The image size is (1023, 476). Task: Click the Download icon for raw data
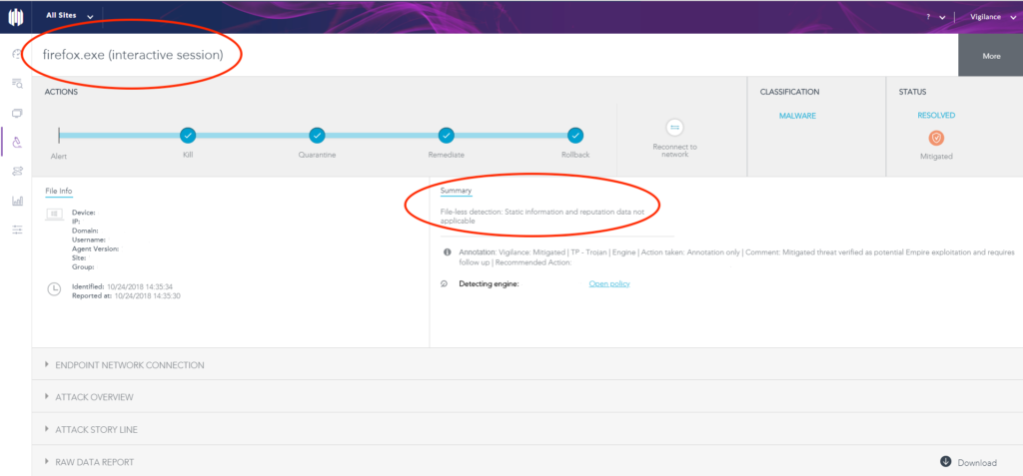click(945, 462)
